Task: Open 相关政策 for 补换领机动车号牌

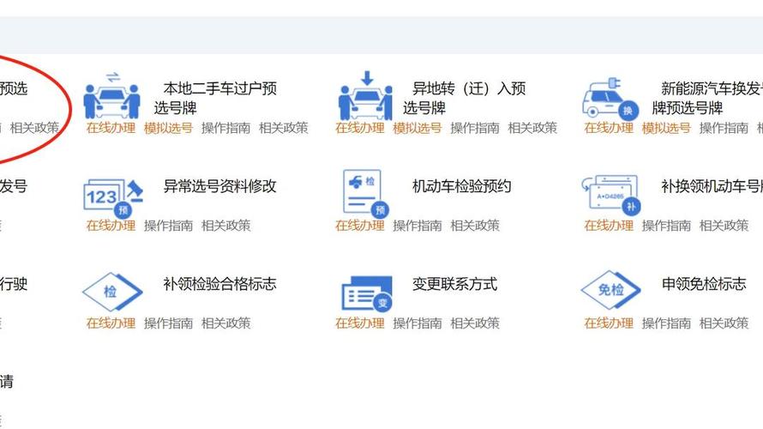Action: (724, 226)
